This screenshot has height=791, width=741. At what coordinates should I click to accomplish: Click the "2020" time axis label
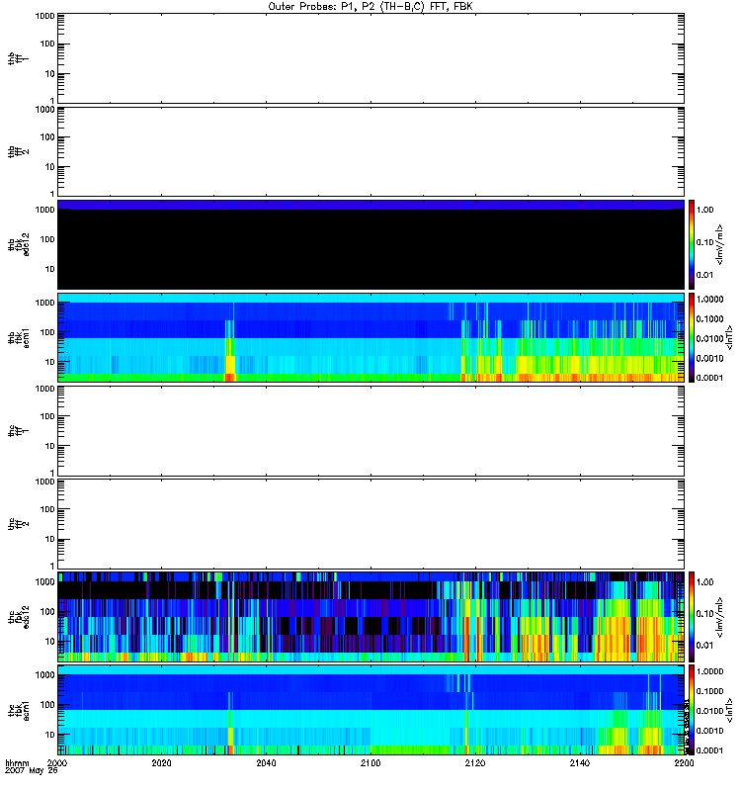point(161,763)
